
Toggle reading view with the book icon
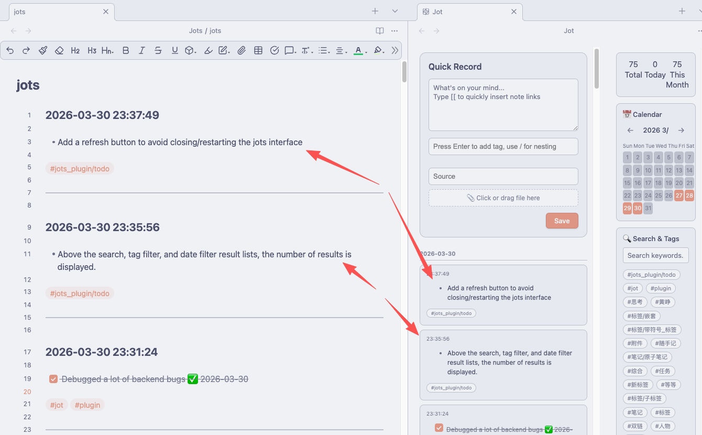[x=380, y=31]
